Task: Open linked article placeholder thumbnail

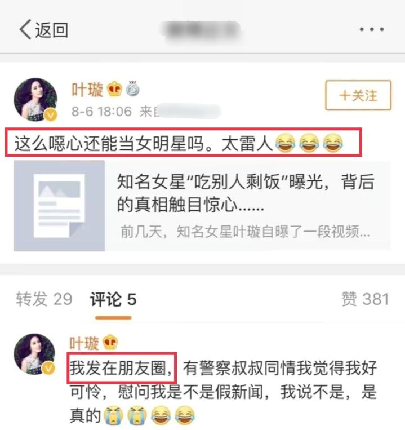Action: (x=59, y=206)
